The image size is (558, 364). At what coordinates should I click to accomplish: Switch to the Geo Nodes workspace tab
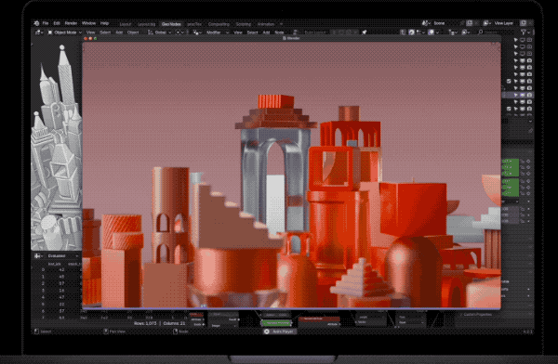point(171,24)
